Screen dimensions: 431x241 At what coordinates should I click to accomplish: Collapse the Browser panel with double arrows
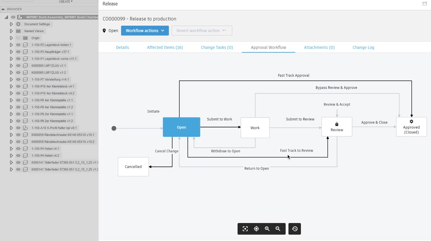pyautogui.click(x=3, y=9)
